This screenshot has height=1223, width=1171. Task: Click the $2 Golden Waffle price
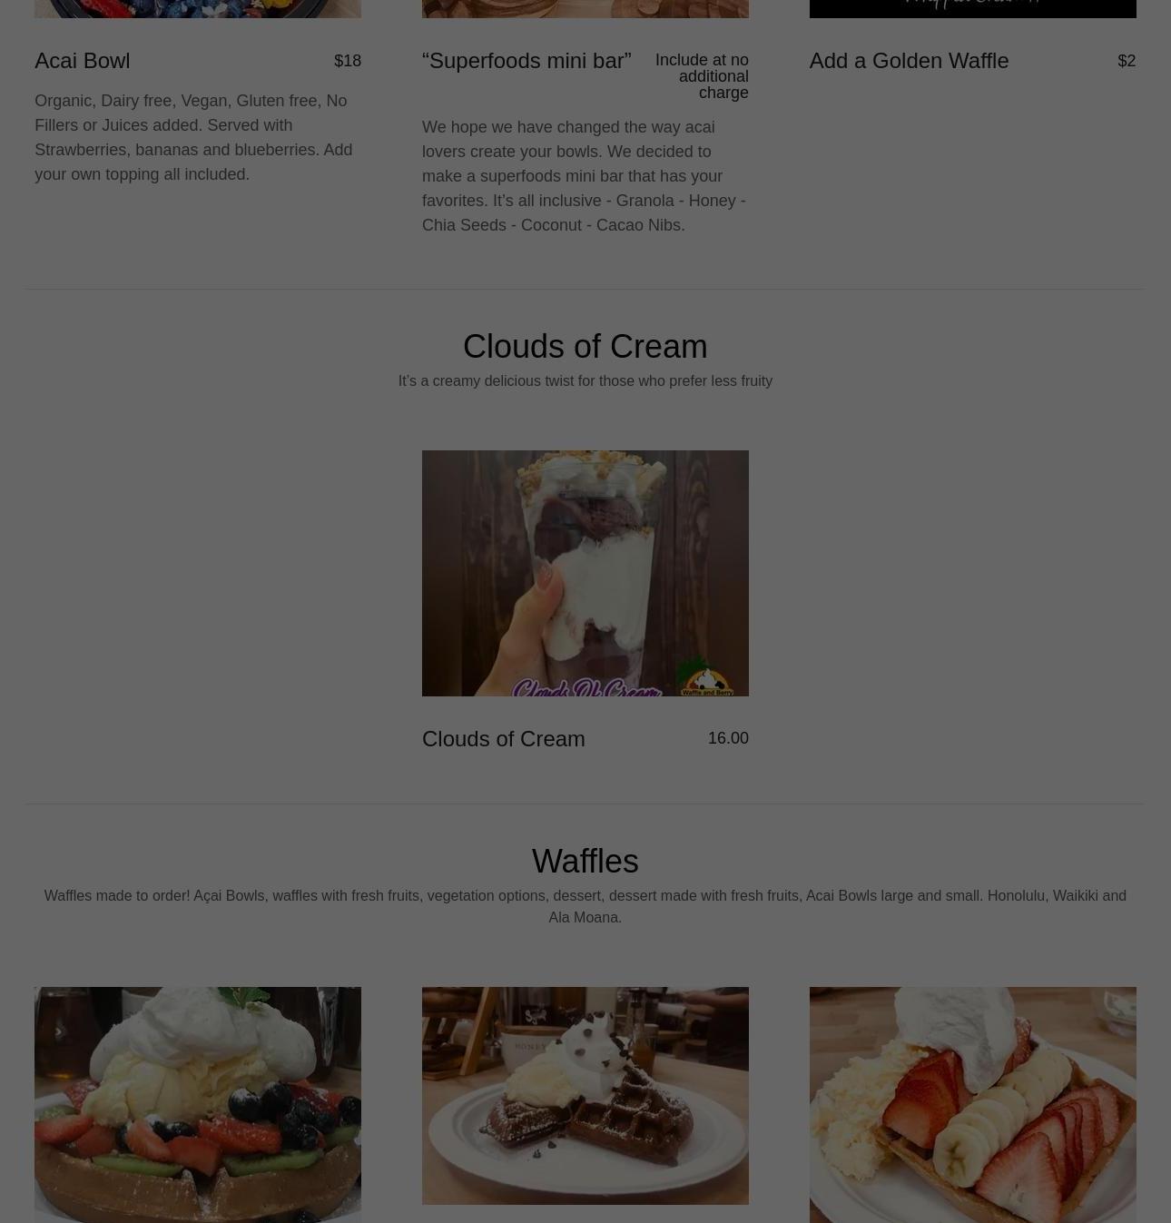(1126, 60)
